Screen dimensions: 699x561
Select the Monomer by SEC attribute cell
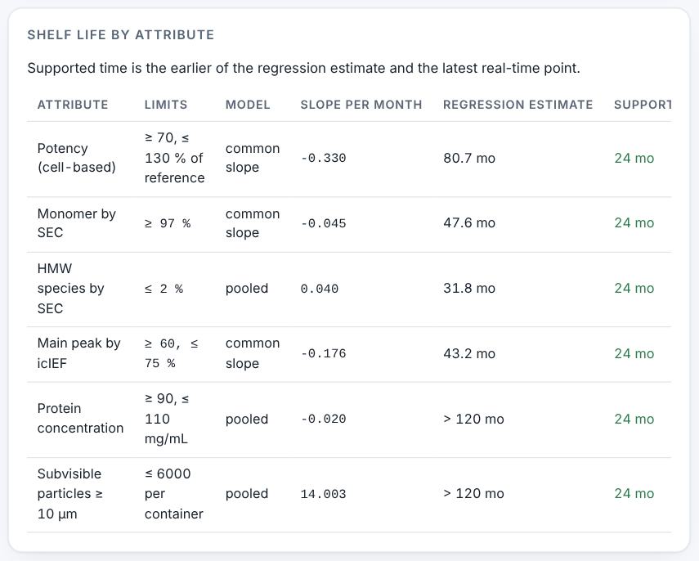click(x=77, y=223)
